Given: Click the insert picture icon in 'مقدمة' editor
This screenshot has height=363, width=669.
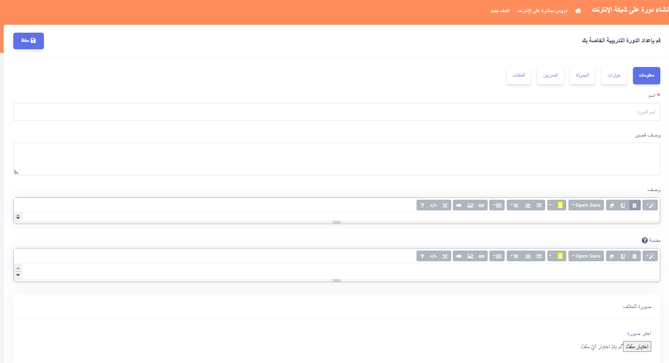Looking at the screenshot, I should click(470, 256).
